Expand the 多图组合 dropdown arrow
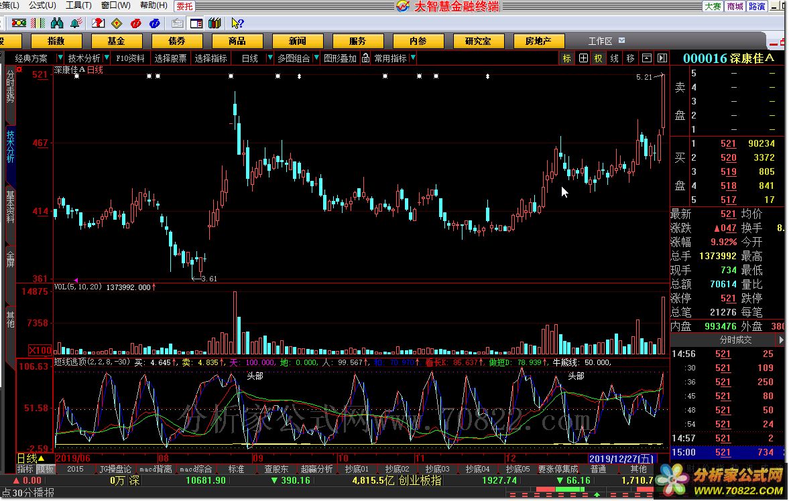The width and height of the screenshot is (789, 501). [x=316, y=58]
